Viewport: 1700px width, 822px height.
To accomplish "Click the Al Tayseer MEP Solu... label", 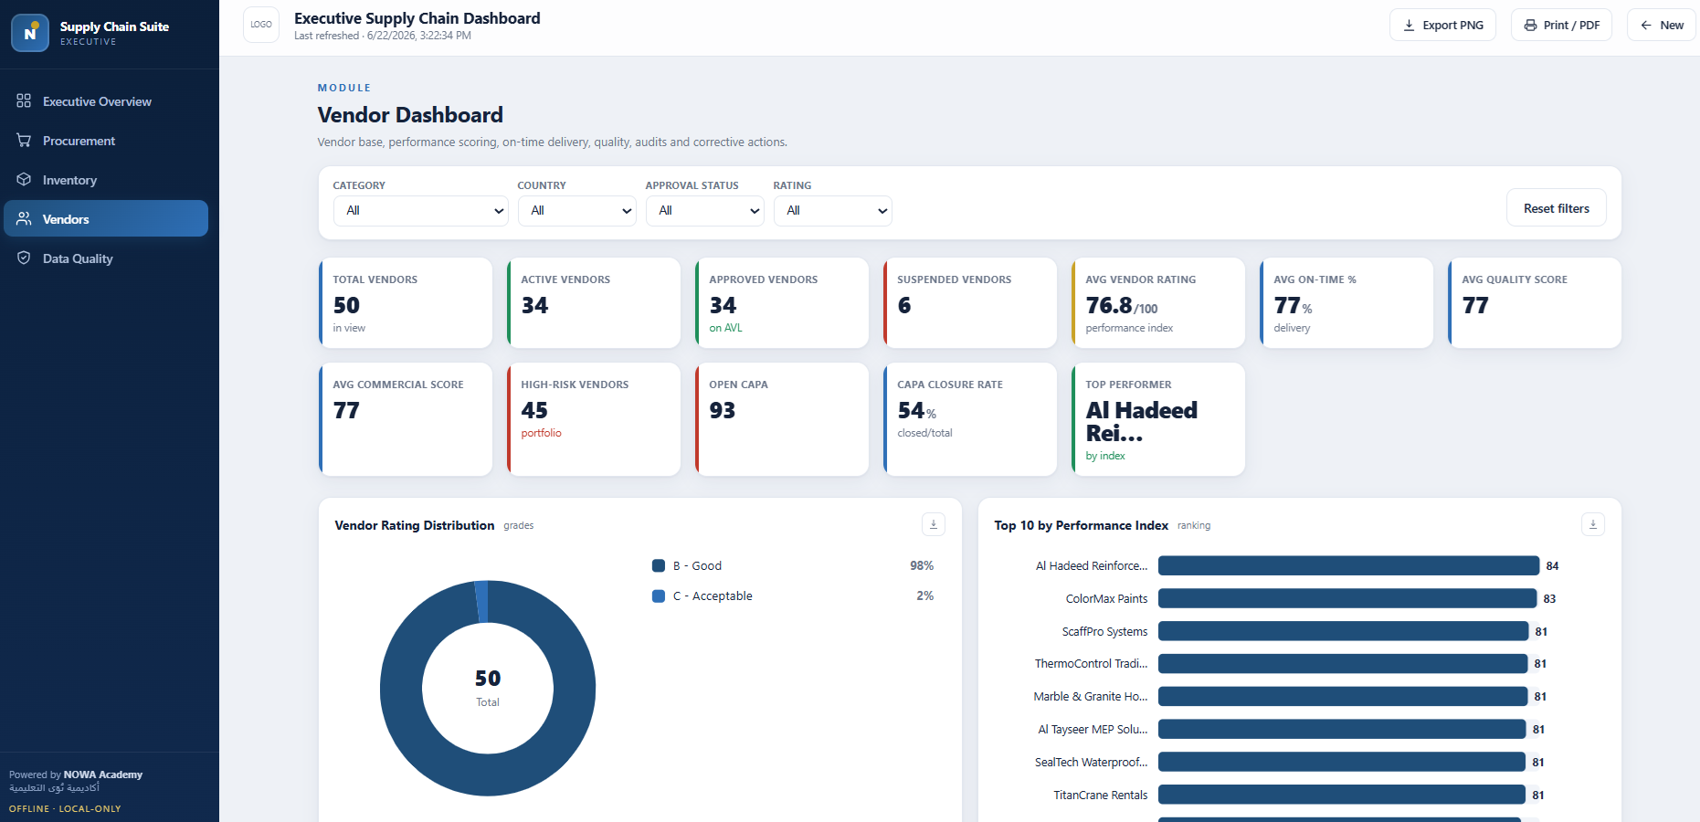I will click(x=1093, y=729).
